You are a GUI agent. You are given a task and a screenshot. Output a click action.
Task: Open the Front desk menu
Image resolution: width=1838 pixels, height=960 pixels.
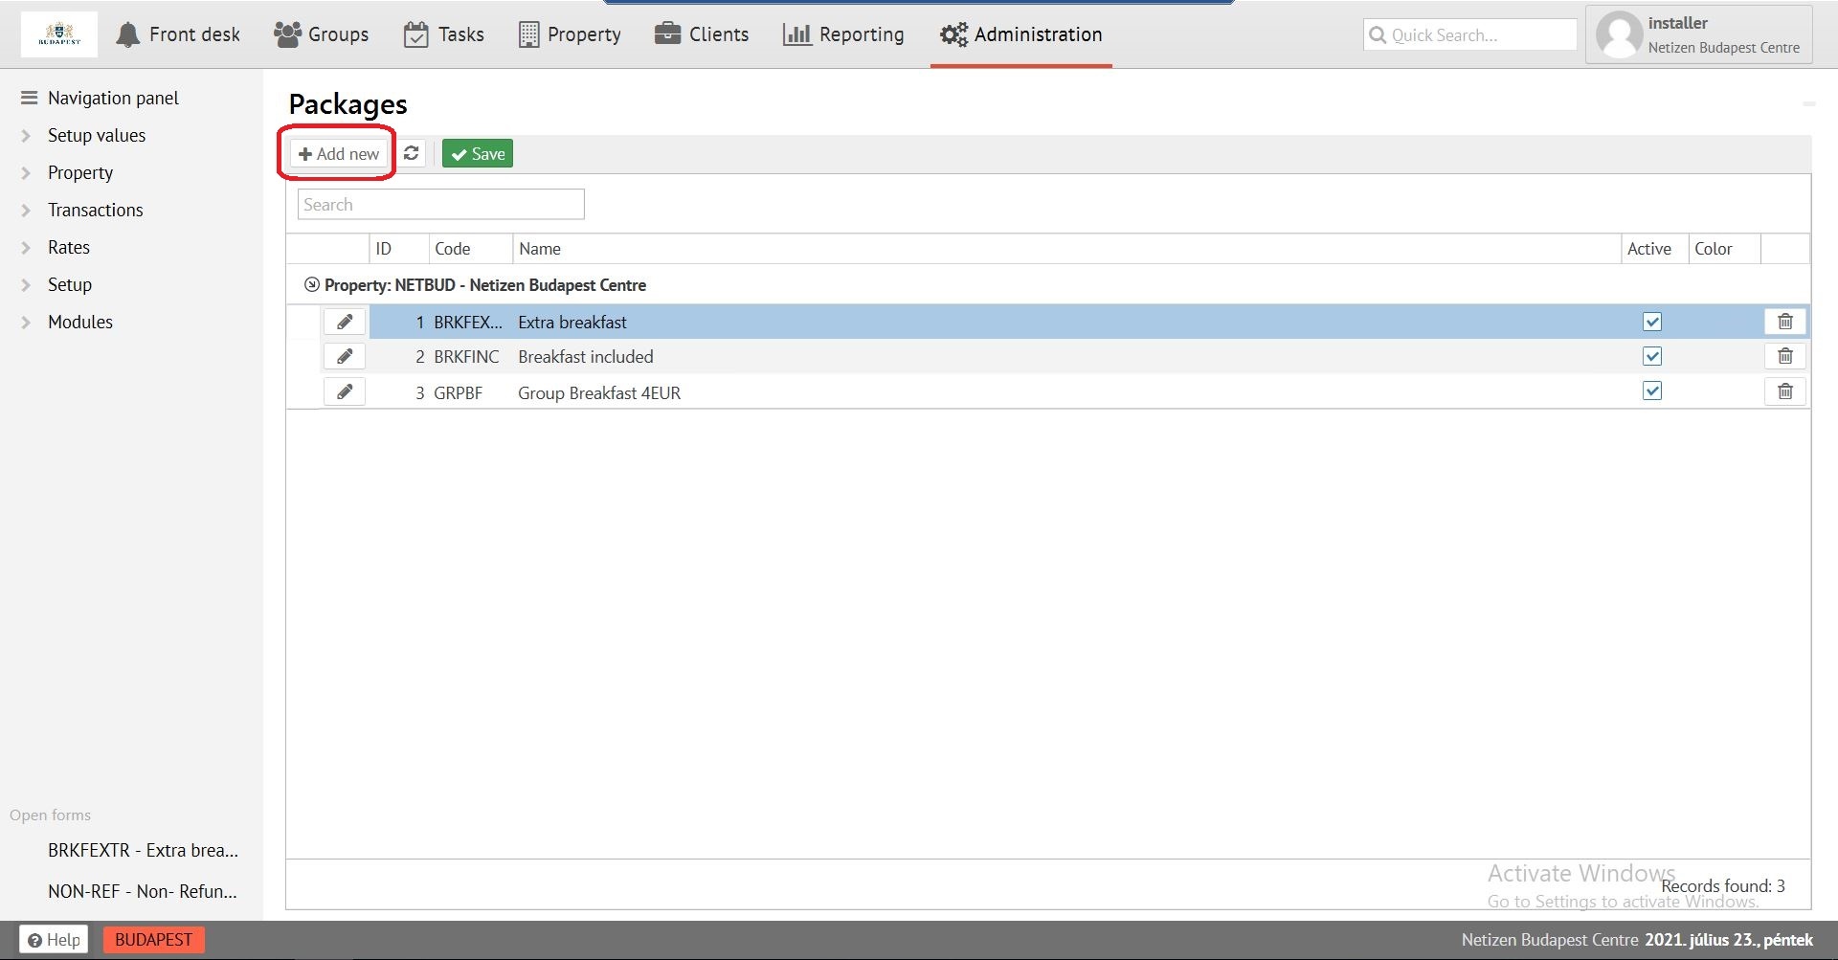coord(178,34)
